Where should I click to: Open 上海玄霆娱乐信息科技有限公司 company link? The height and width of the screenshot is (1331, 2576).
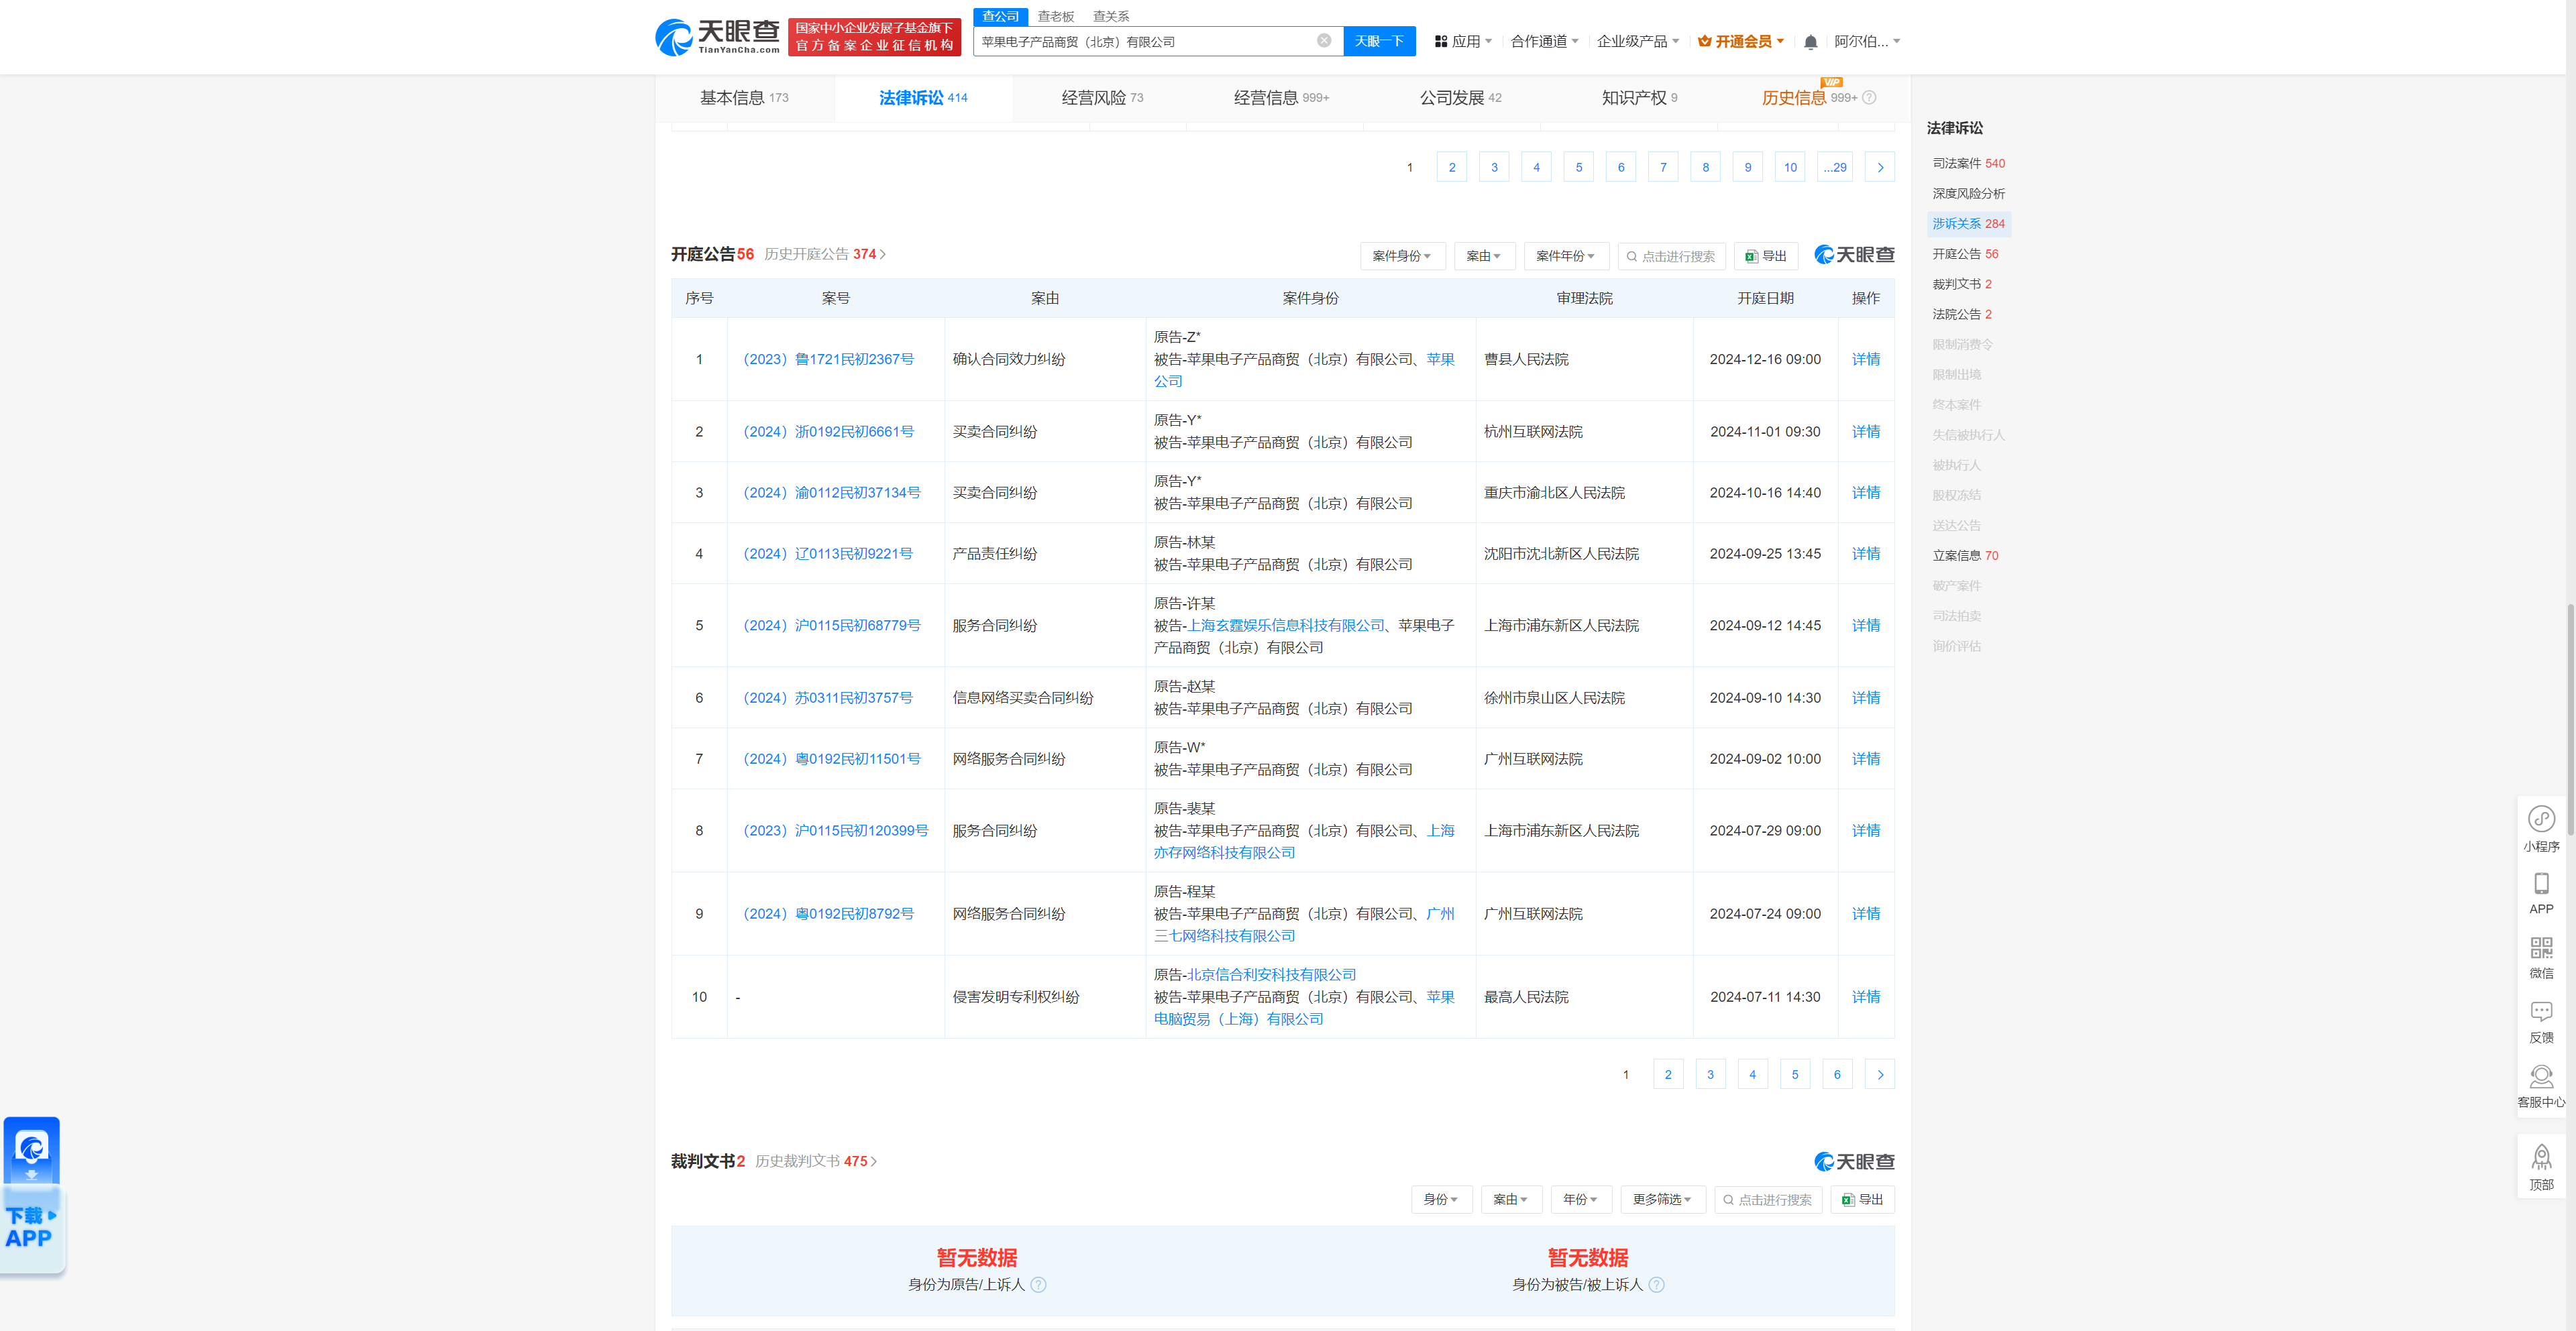coord(1285,626)
